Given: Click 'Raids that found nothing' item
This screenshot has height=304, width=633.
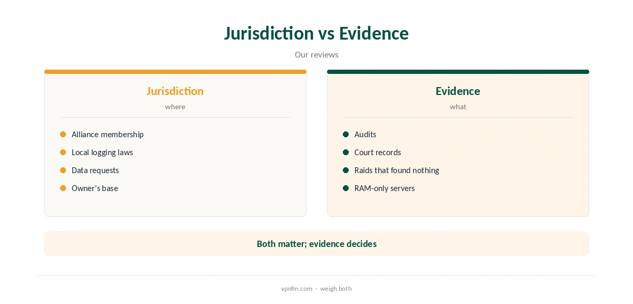Looking at the screenshot, I should [x=397, y=170].
